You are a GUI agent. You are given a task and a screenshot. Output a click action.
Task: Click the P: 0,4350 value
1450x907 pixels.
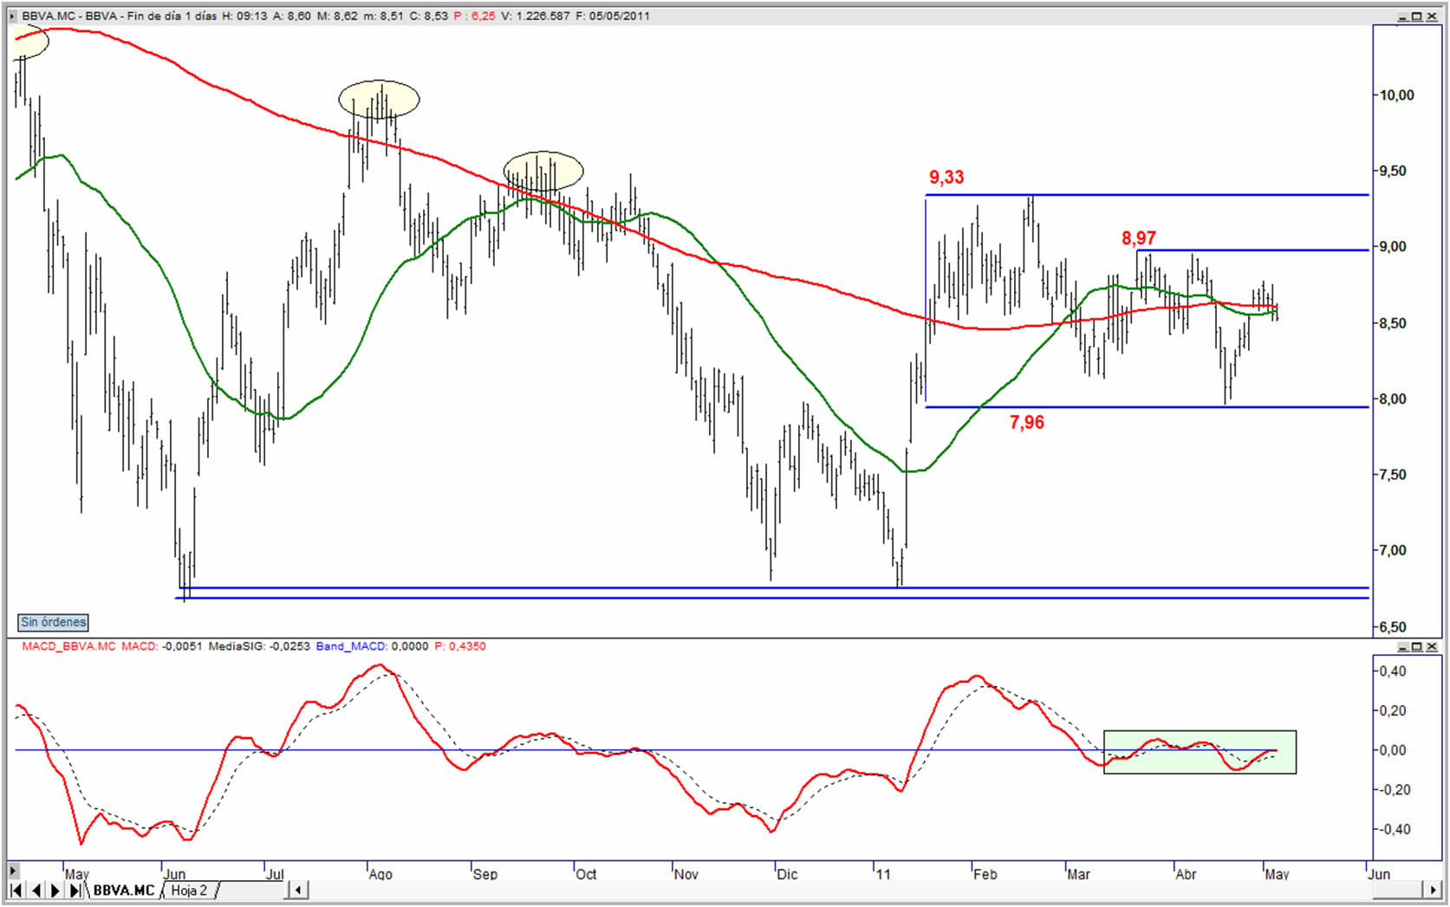point(460,646)
